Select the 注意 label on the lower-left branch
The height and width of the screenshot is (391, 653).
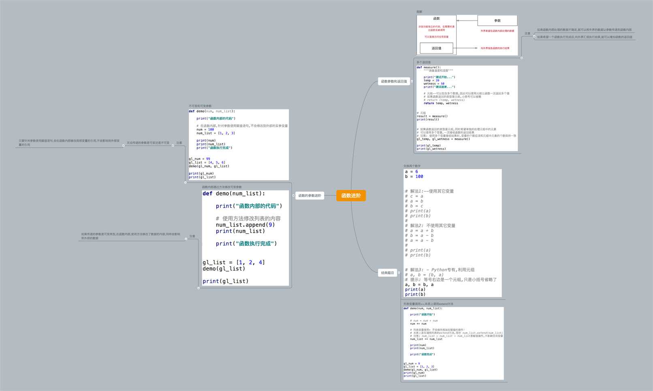pyautogui.click(x=192, y=236)
